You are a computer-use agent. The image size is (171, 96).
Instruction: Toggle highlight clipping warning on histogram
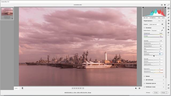[165, 7]
